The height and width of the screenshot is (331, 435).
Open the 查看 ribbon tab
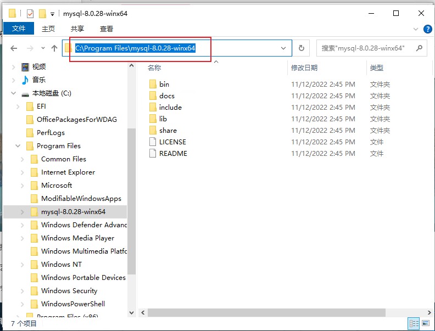tap(107, 29)
